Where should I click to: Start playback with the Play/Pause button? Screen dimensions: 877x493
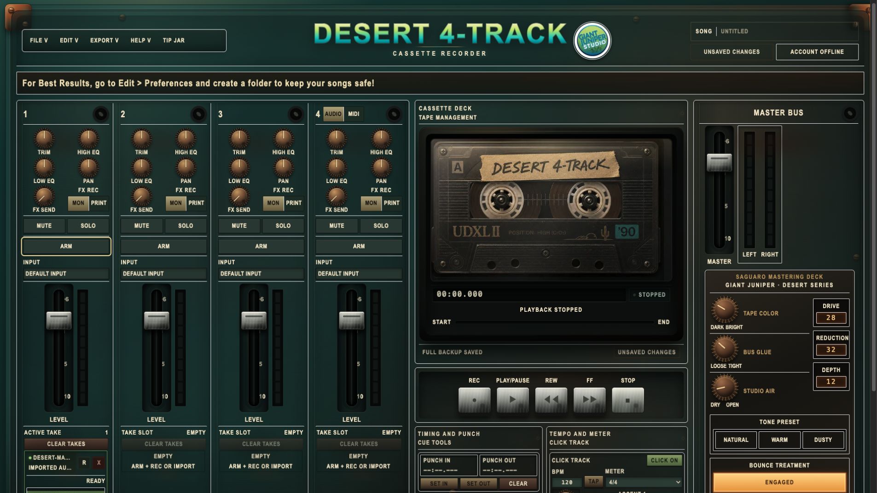pos(512,400)
